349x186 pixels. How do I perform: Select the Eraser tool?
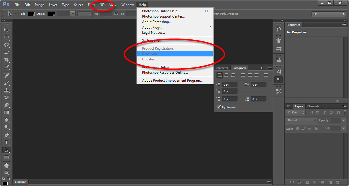(6, 105)
